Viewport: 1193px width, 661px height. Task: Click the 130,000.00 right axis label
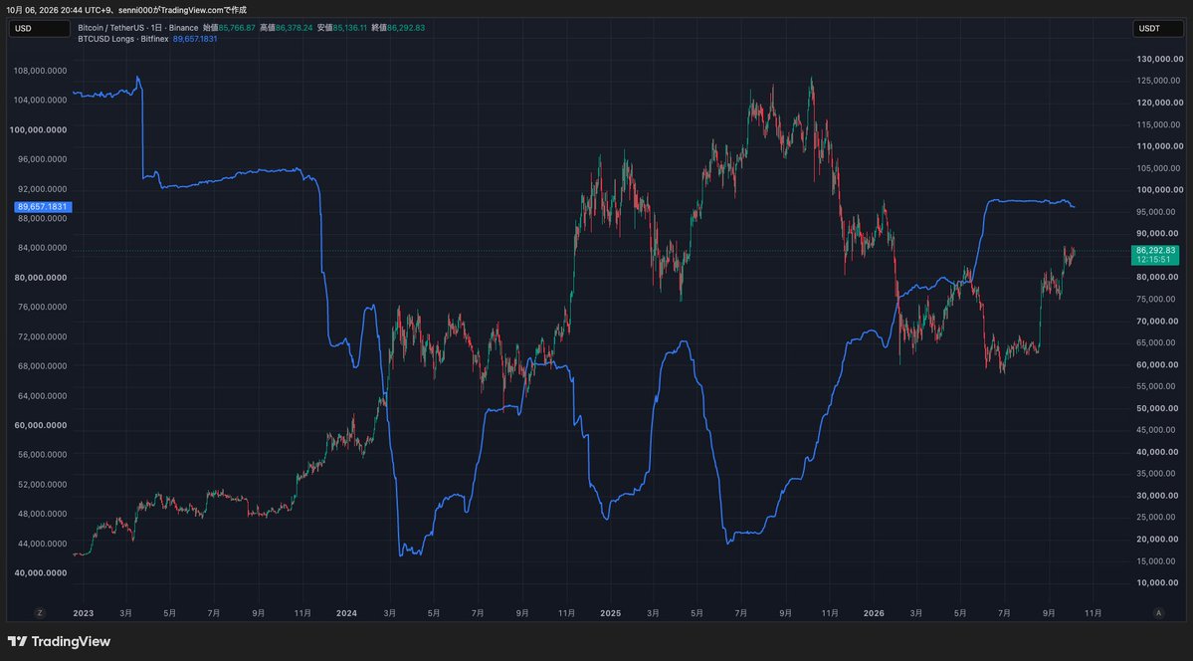pos(1160,60)
